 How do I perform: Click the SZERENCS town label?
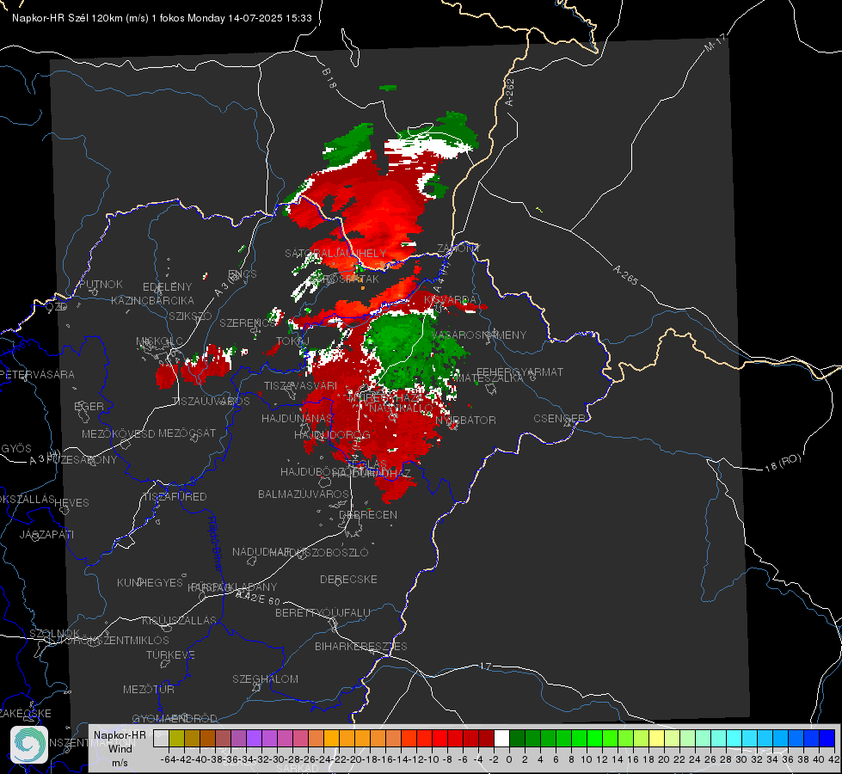click(247, 322)
